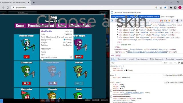The width and height of the screenshot is (183, 103).
Task: Expand the div id shop node
Action: pyautogui.click(x=118, y=27)
